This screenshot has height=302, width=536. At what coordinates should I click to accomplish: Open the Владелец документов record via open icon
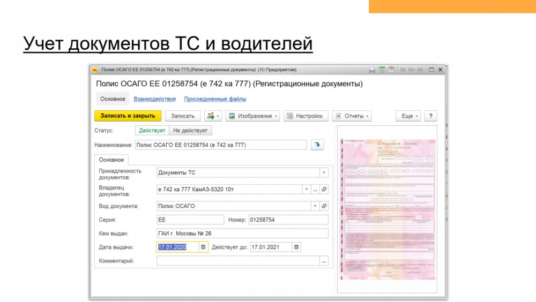click(x=324, y=189)
